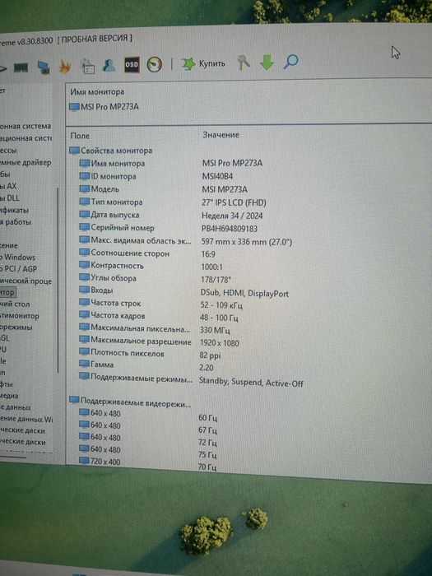Screen dimensions: 432x576
Task: Click the icon beside Серийный номер
Action: pyautogui.click(x=85, y=227)
